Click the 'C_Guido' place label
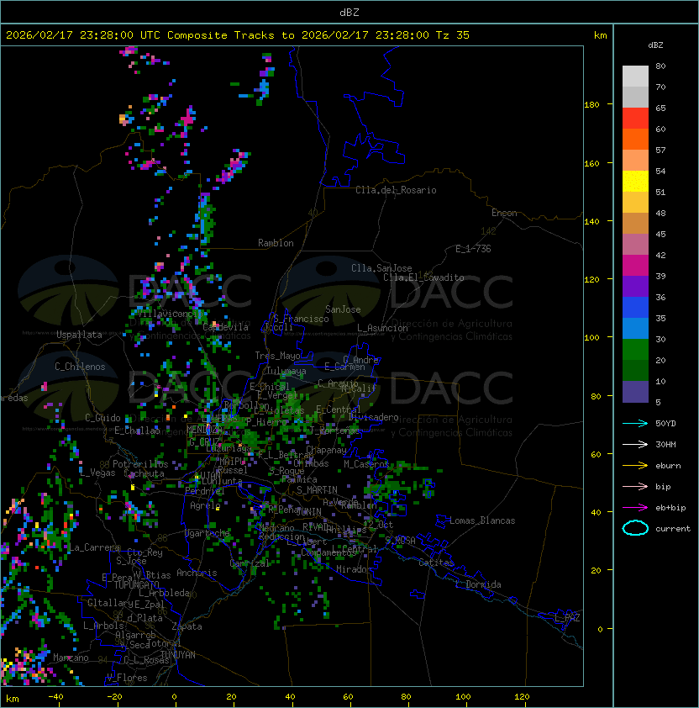This screenshot has height=708, width=699. click(102, 418)
